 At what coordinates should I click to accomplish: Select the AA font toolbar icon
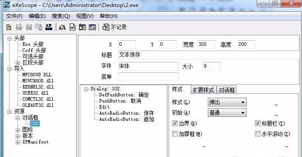click(x=62, y=27)
